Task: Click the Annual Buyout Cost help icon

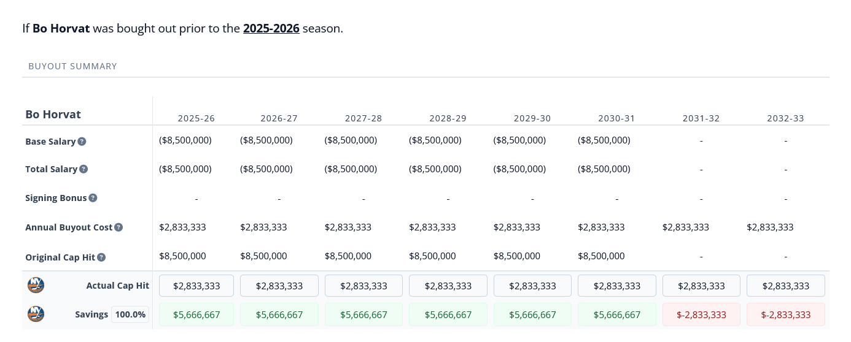Action: pos(119,227)
